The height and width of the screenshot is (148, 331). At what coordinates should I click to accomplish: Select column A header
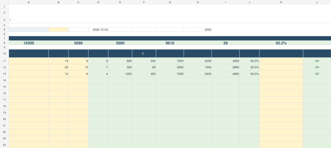point(29,2)
